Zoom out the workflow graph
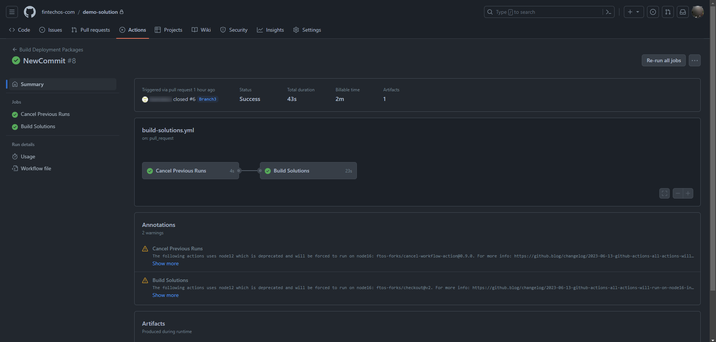This screenshot has width=716, height=342. [x=678, y=193]
